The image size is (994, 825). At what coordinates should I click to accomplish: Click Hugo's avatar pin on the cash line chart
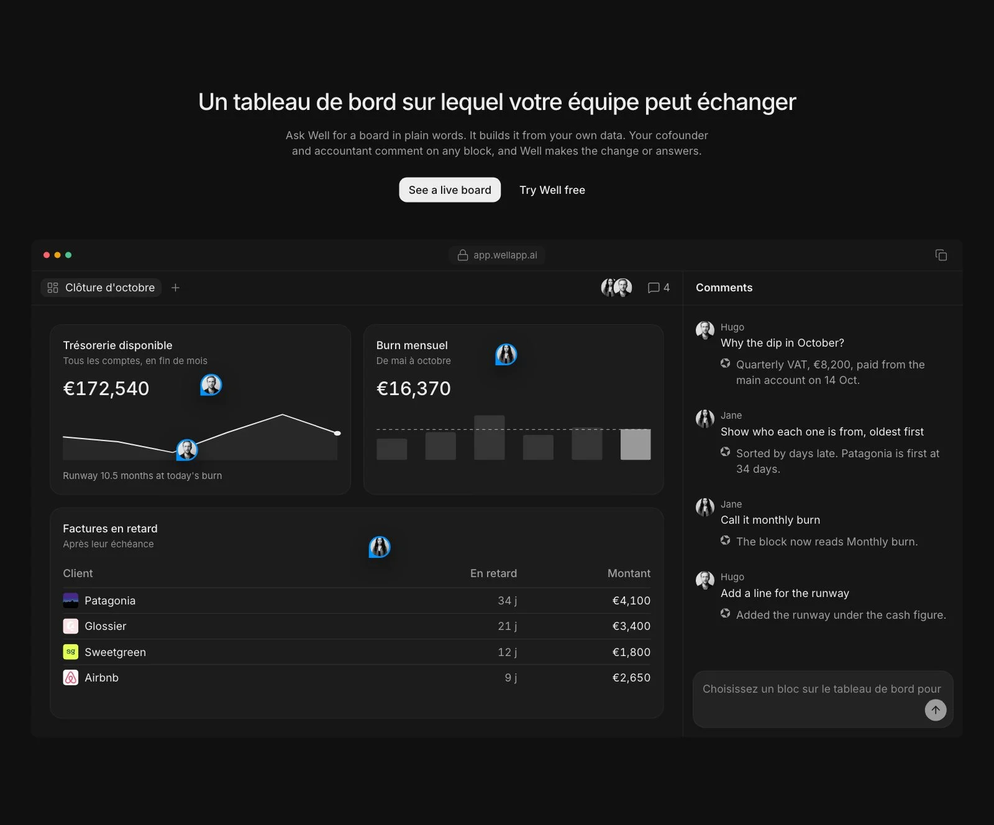click(x=187, y=449)
